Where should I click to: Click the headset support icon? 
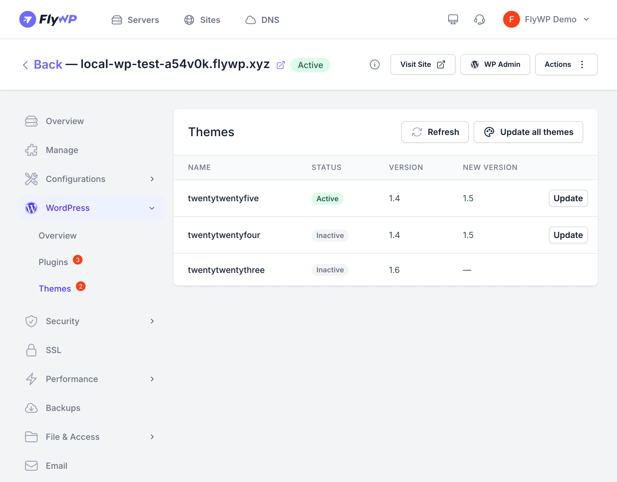point(479,20)
